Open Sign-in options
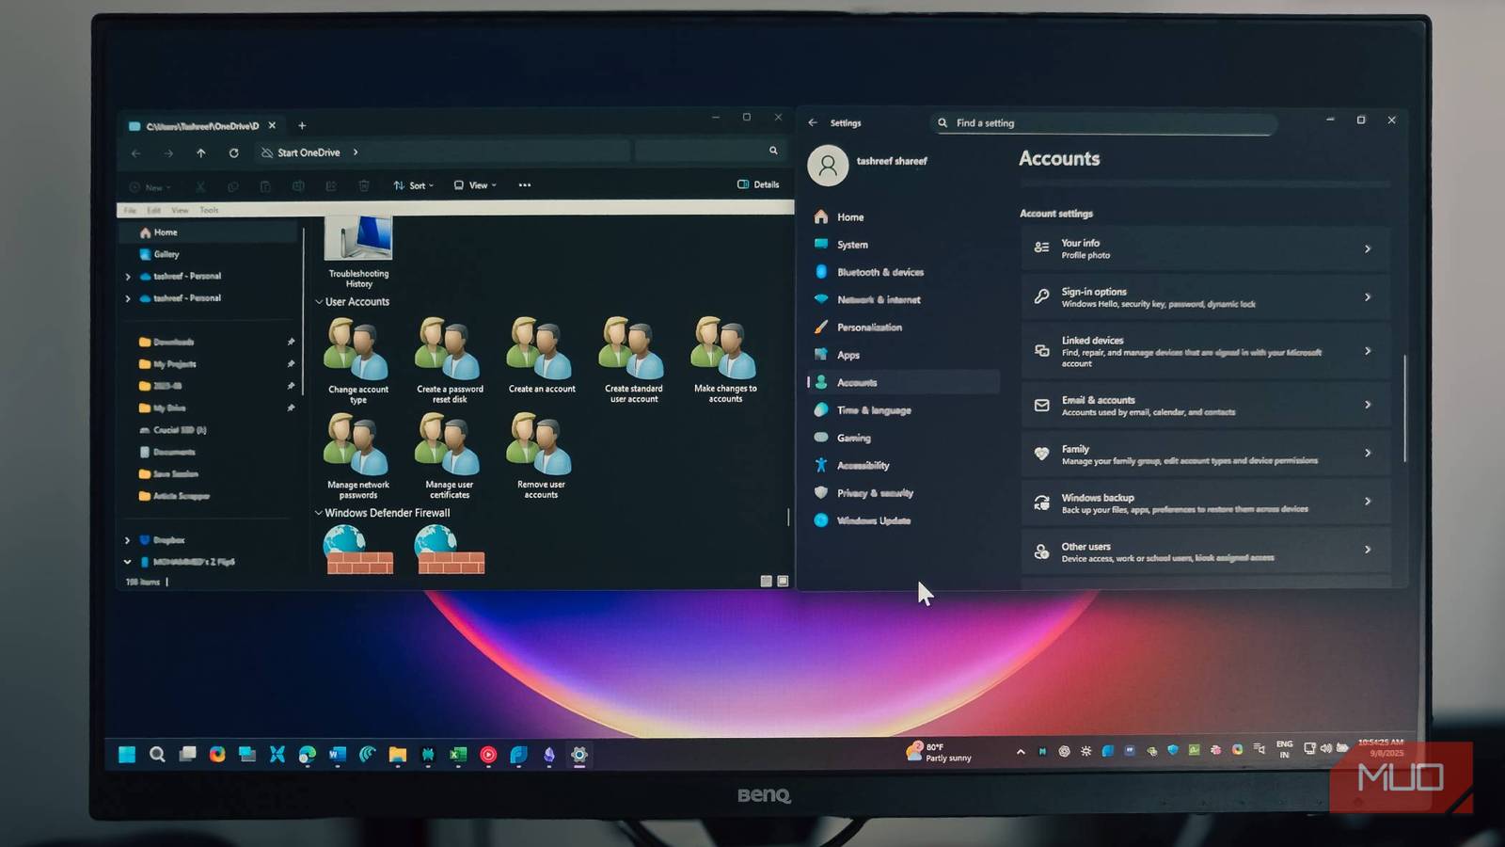 click(1205, 297)
